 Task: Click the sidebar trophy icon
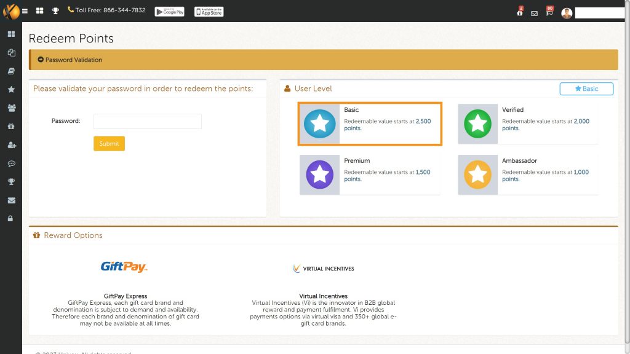point(11,182)
